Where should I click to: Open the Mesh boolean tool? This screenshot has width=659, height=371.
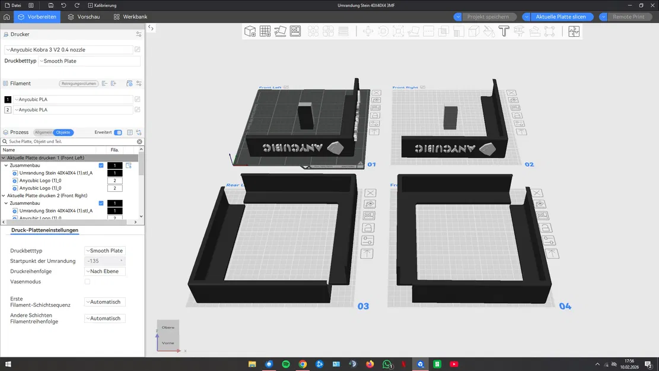444,31
